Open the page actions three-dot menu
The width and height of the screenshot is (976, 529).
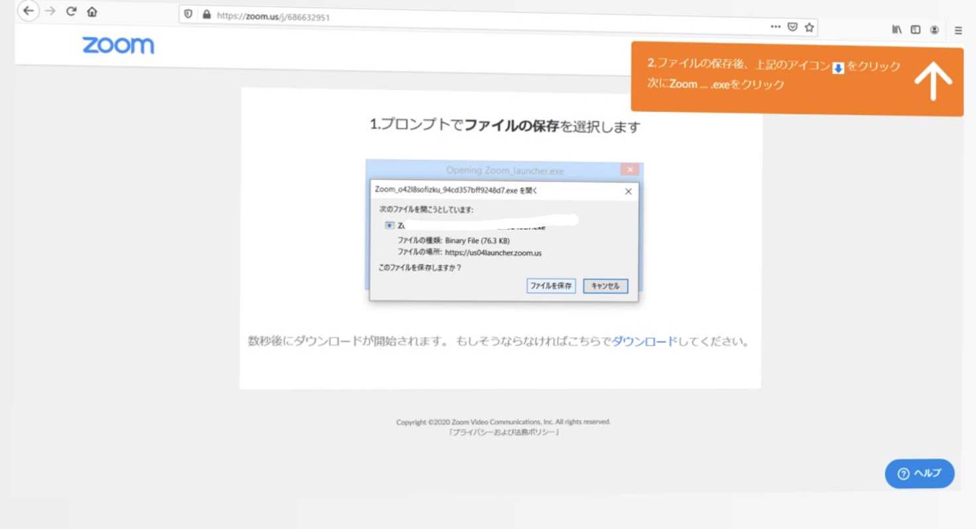pos(775,27)
